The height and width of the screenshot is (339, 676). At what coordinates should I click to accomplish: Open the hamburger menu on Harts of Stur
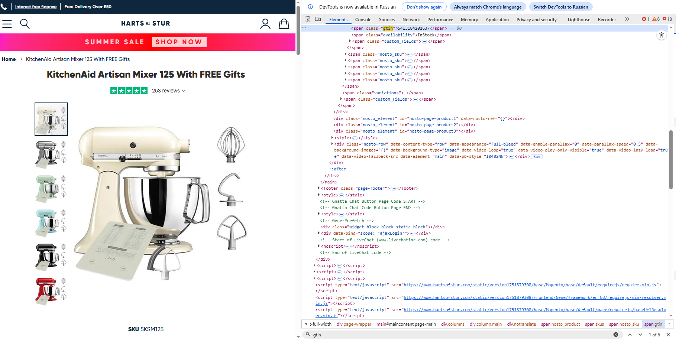7,24
